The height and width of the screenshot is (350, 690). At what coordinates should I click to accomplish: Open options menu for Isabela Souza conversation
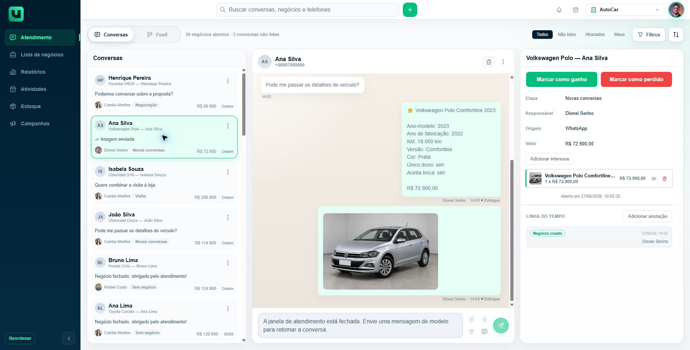228,172
